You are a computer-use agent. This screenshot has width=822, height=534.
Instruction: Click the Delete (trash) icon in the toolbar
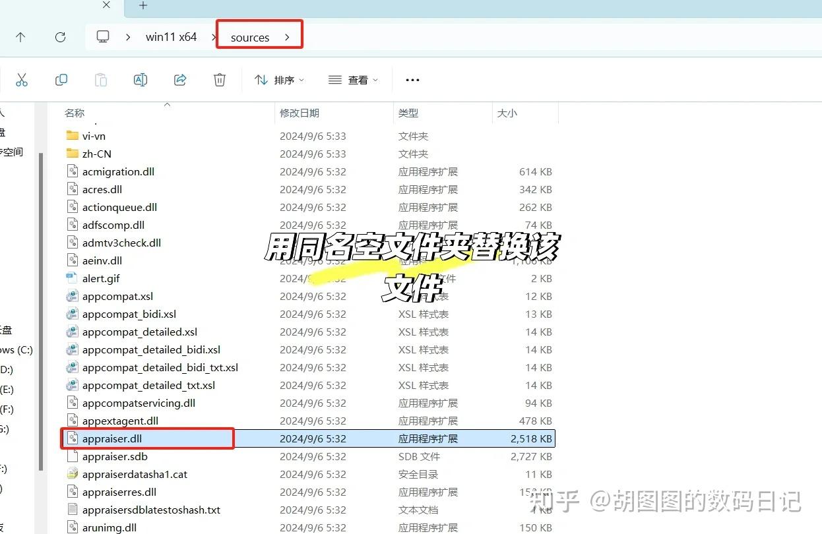pos(219,79)
